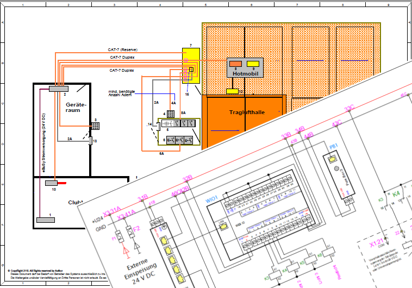Select the PB1 module in the wiring diagram

pos(333,161)
